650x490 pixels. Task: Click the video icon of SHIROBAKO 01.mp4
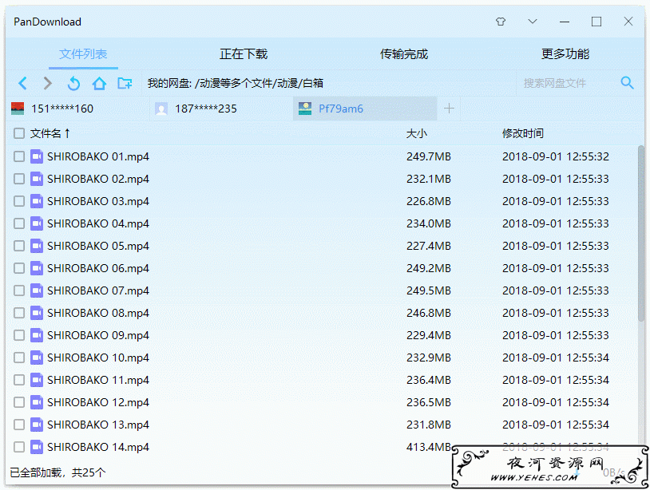(x=37, y=156)
